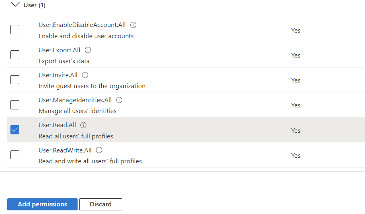Uncheck the User.Read.All permission
Screen dimensions: 365x214
pos(15,130)
